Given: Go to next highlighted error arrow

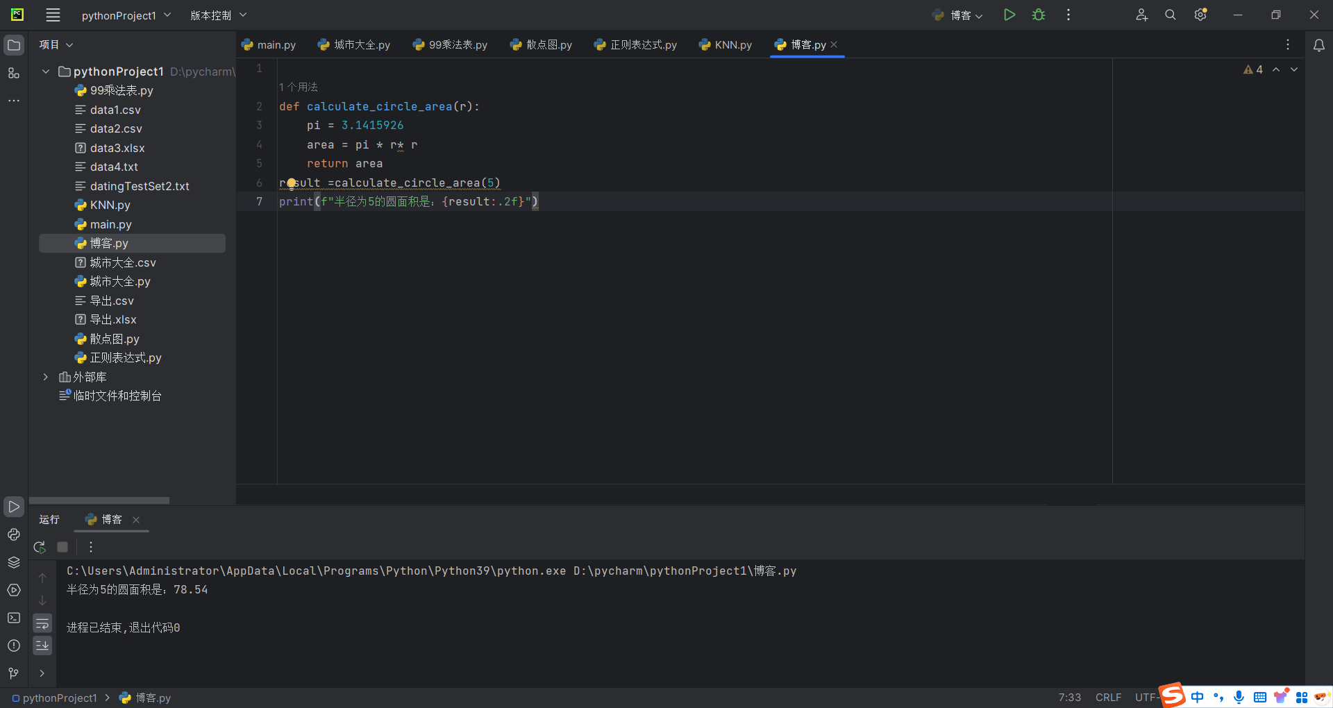Looking at the screenshot, I should pos(1294,69).
